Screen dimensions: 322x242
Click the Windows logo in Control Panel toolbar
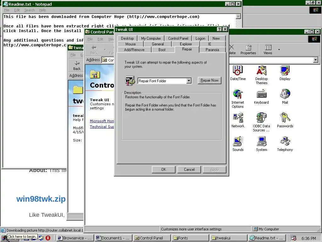[x=314, y=39]
